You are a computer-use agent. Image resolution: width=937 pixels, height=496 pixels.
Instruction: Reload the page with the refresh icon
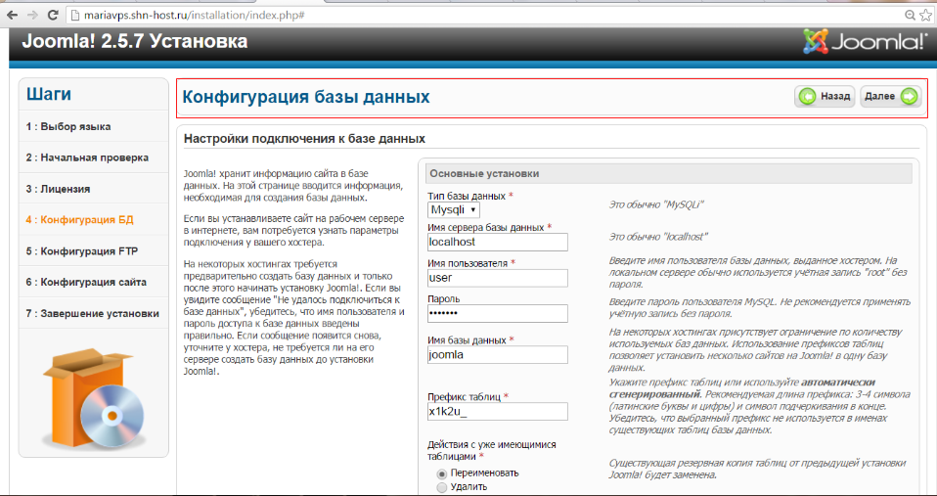tap(53, 15)
